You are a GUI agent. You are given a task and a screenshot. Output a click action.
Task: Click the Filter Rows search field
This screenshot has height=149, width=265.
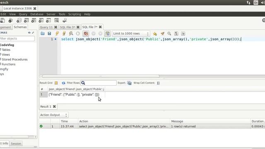[x=99, y=83]
